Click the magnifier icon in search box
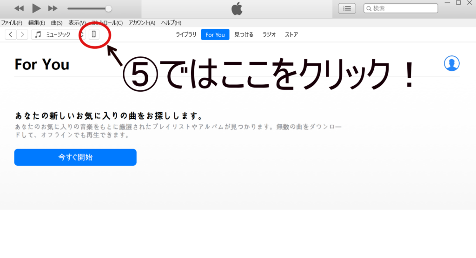 tap(369, 8)
